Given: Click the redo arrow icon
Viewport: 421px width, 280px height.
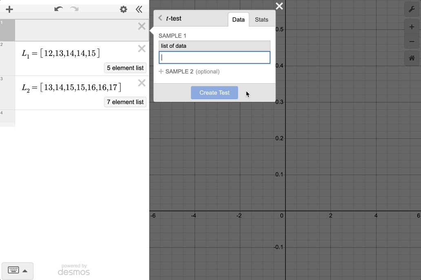Looking at the screenshot, I should click(x=74, y=9).
